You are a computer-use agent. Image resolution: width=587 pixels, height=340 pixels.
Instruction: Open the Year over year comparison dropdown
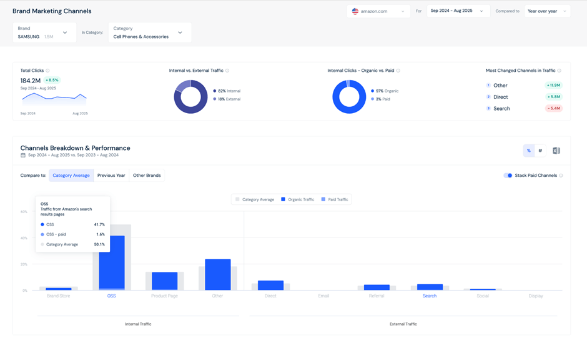[x=547, y=11]
